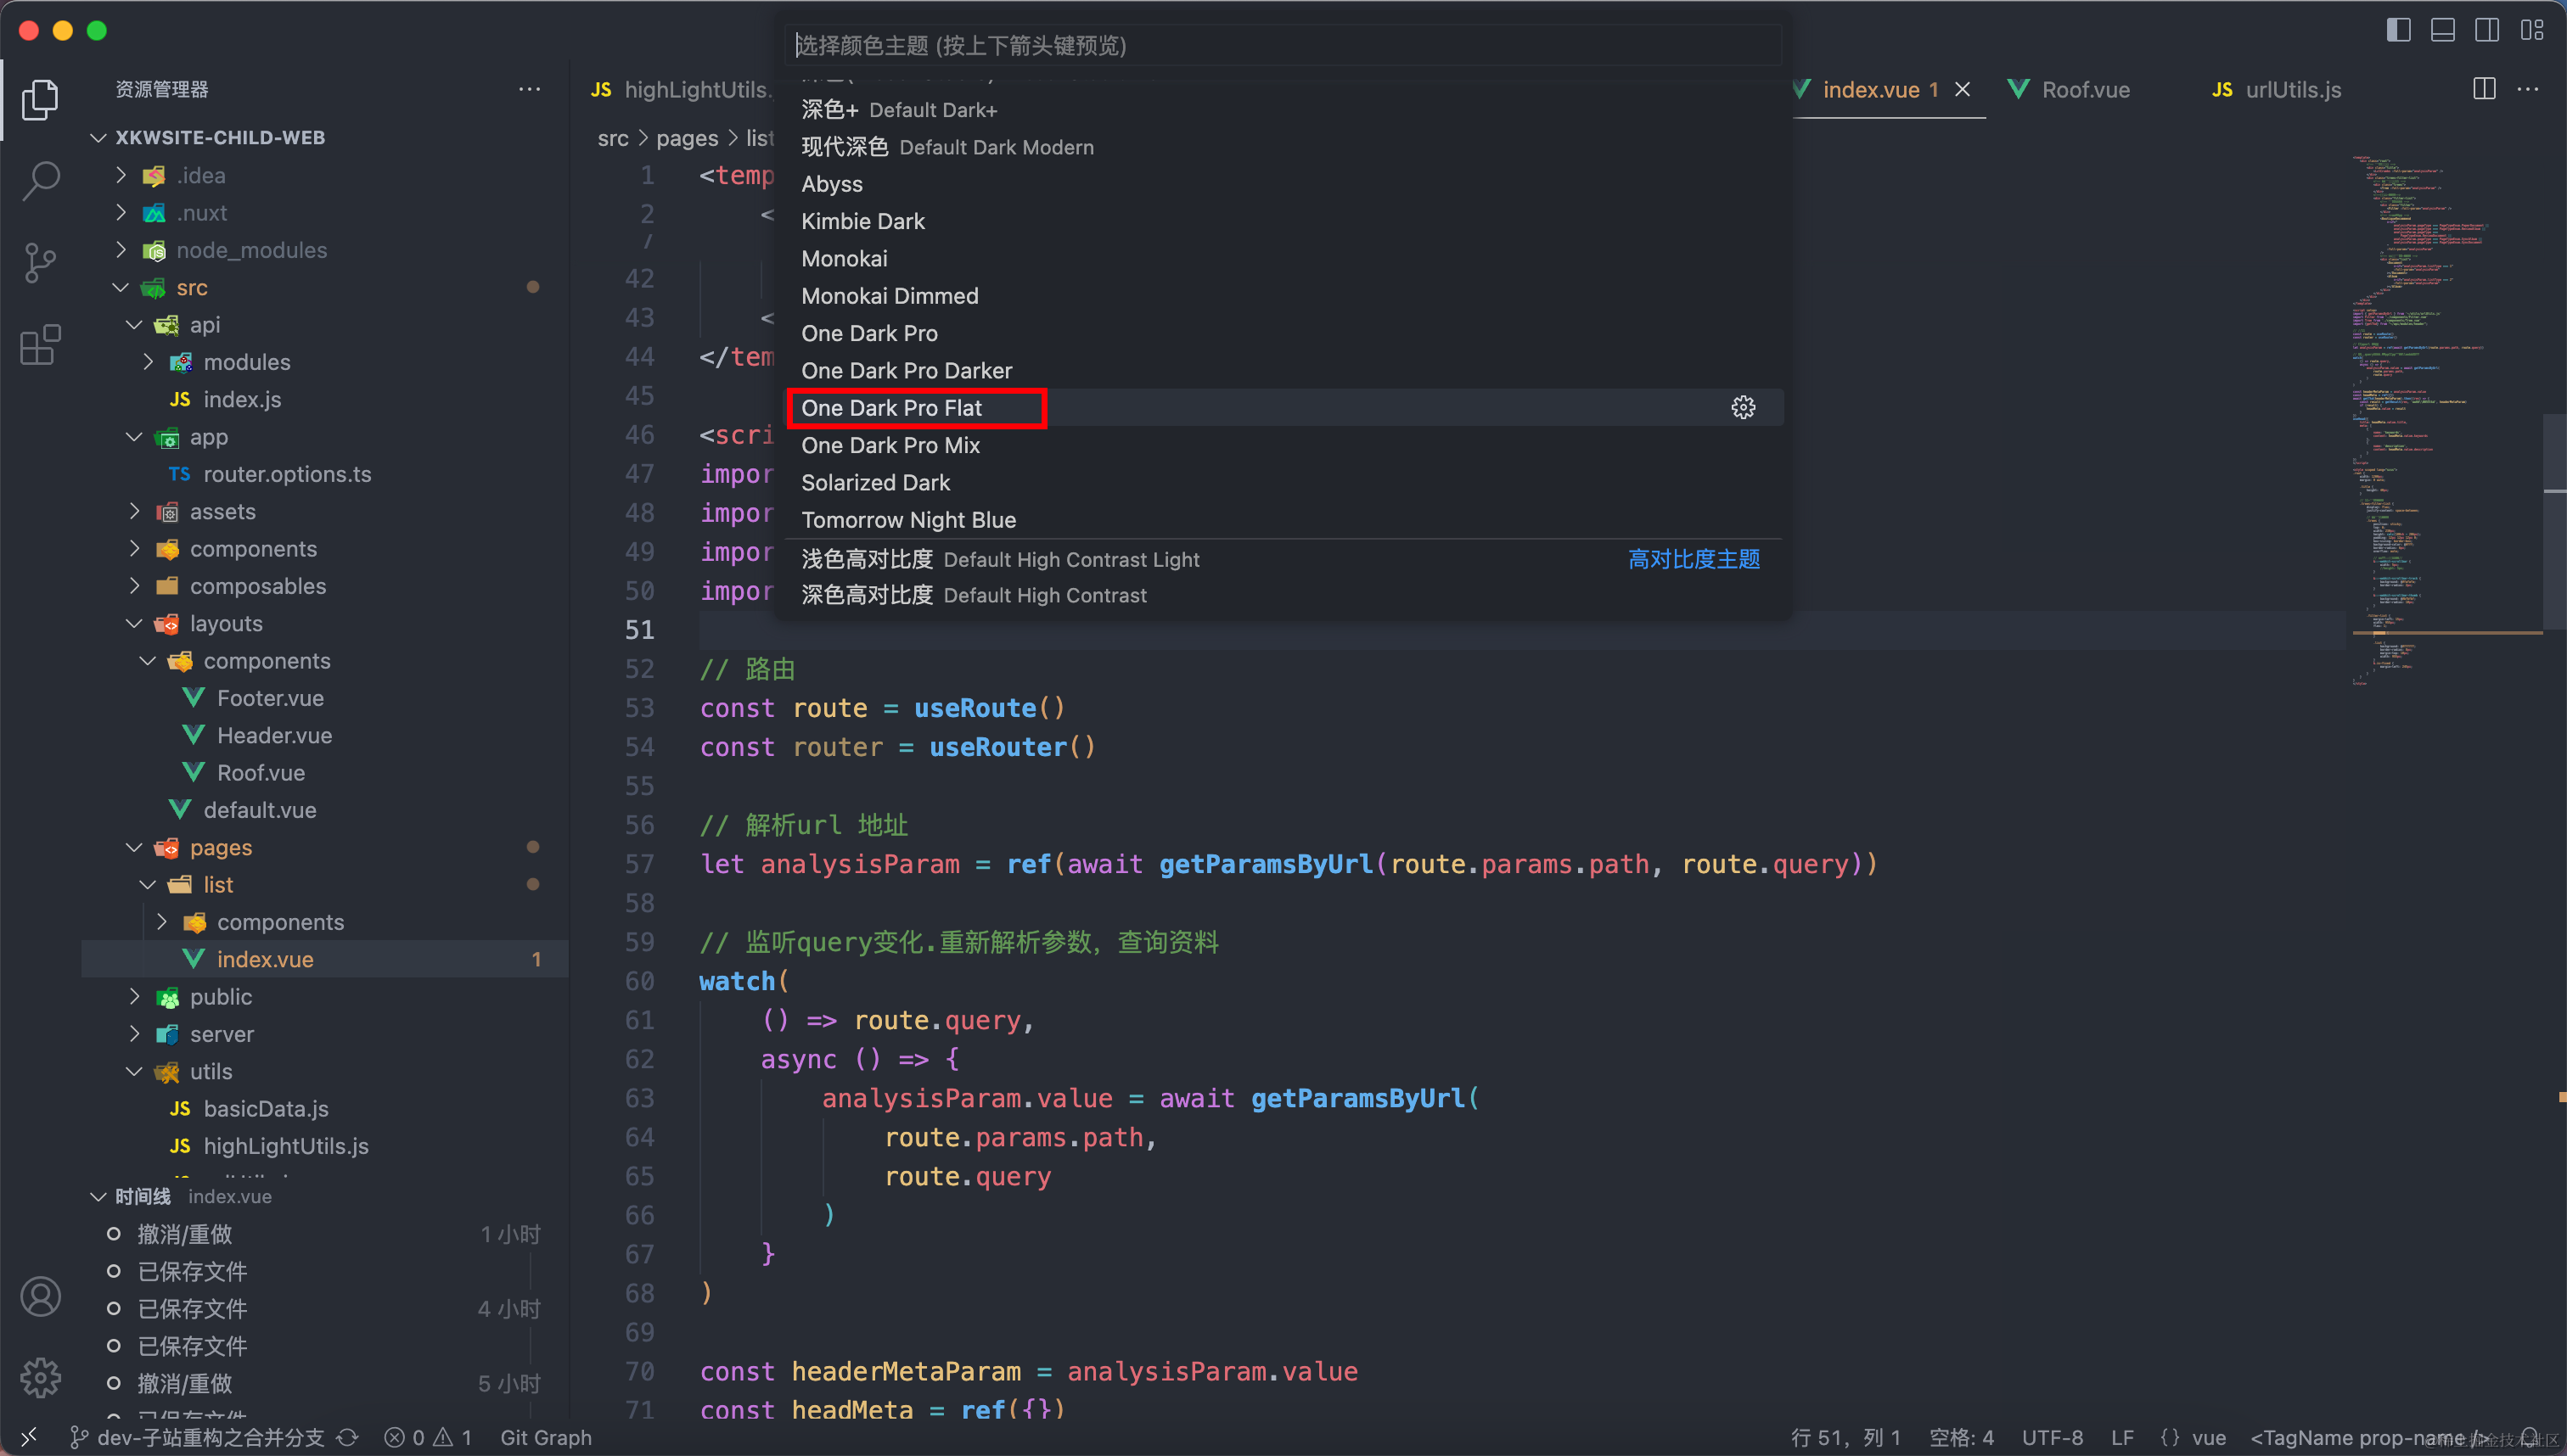Open the remote window status icon
Image resolution: width=2567 pixels, height=1456 pixels.
[x=28, y=1437]
